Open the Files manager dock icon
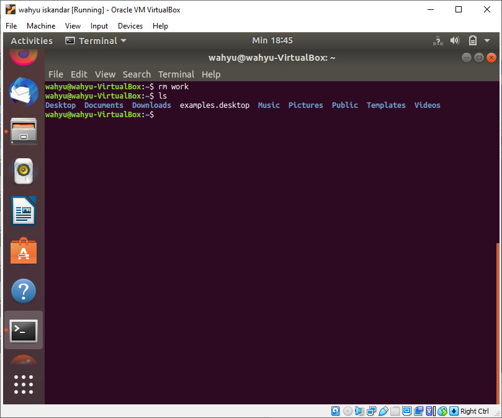 click(24, 131)
